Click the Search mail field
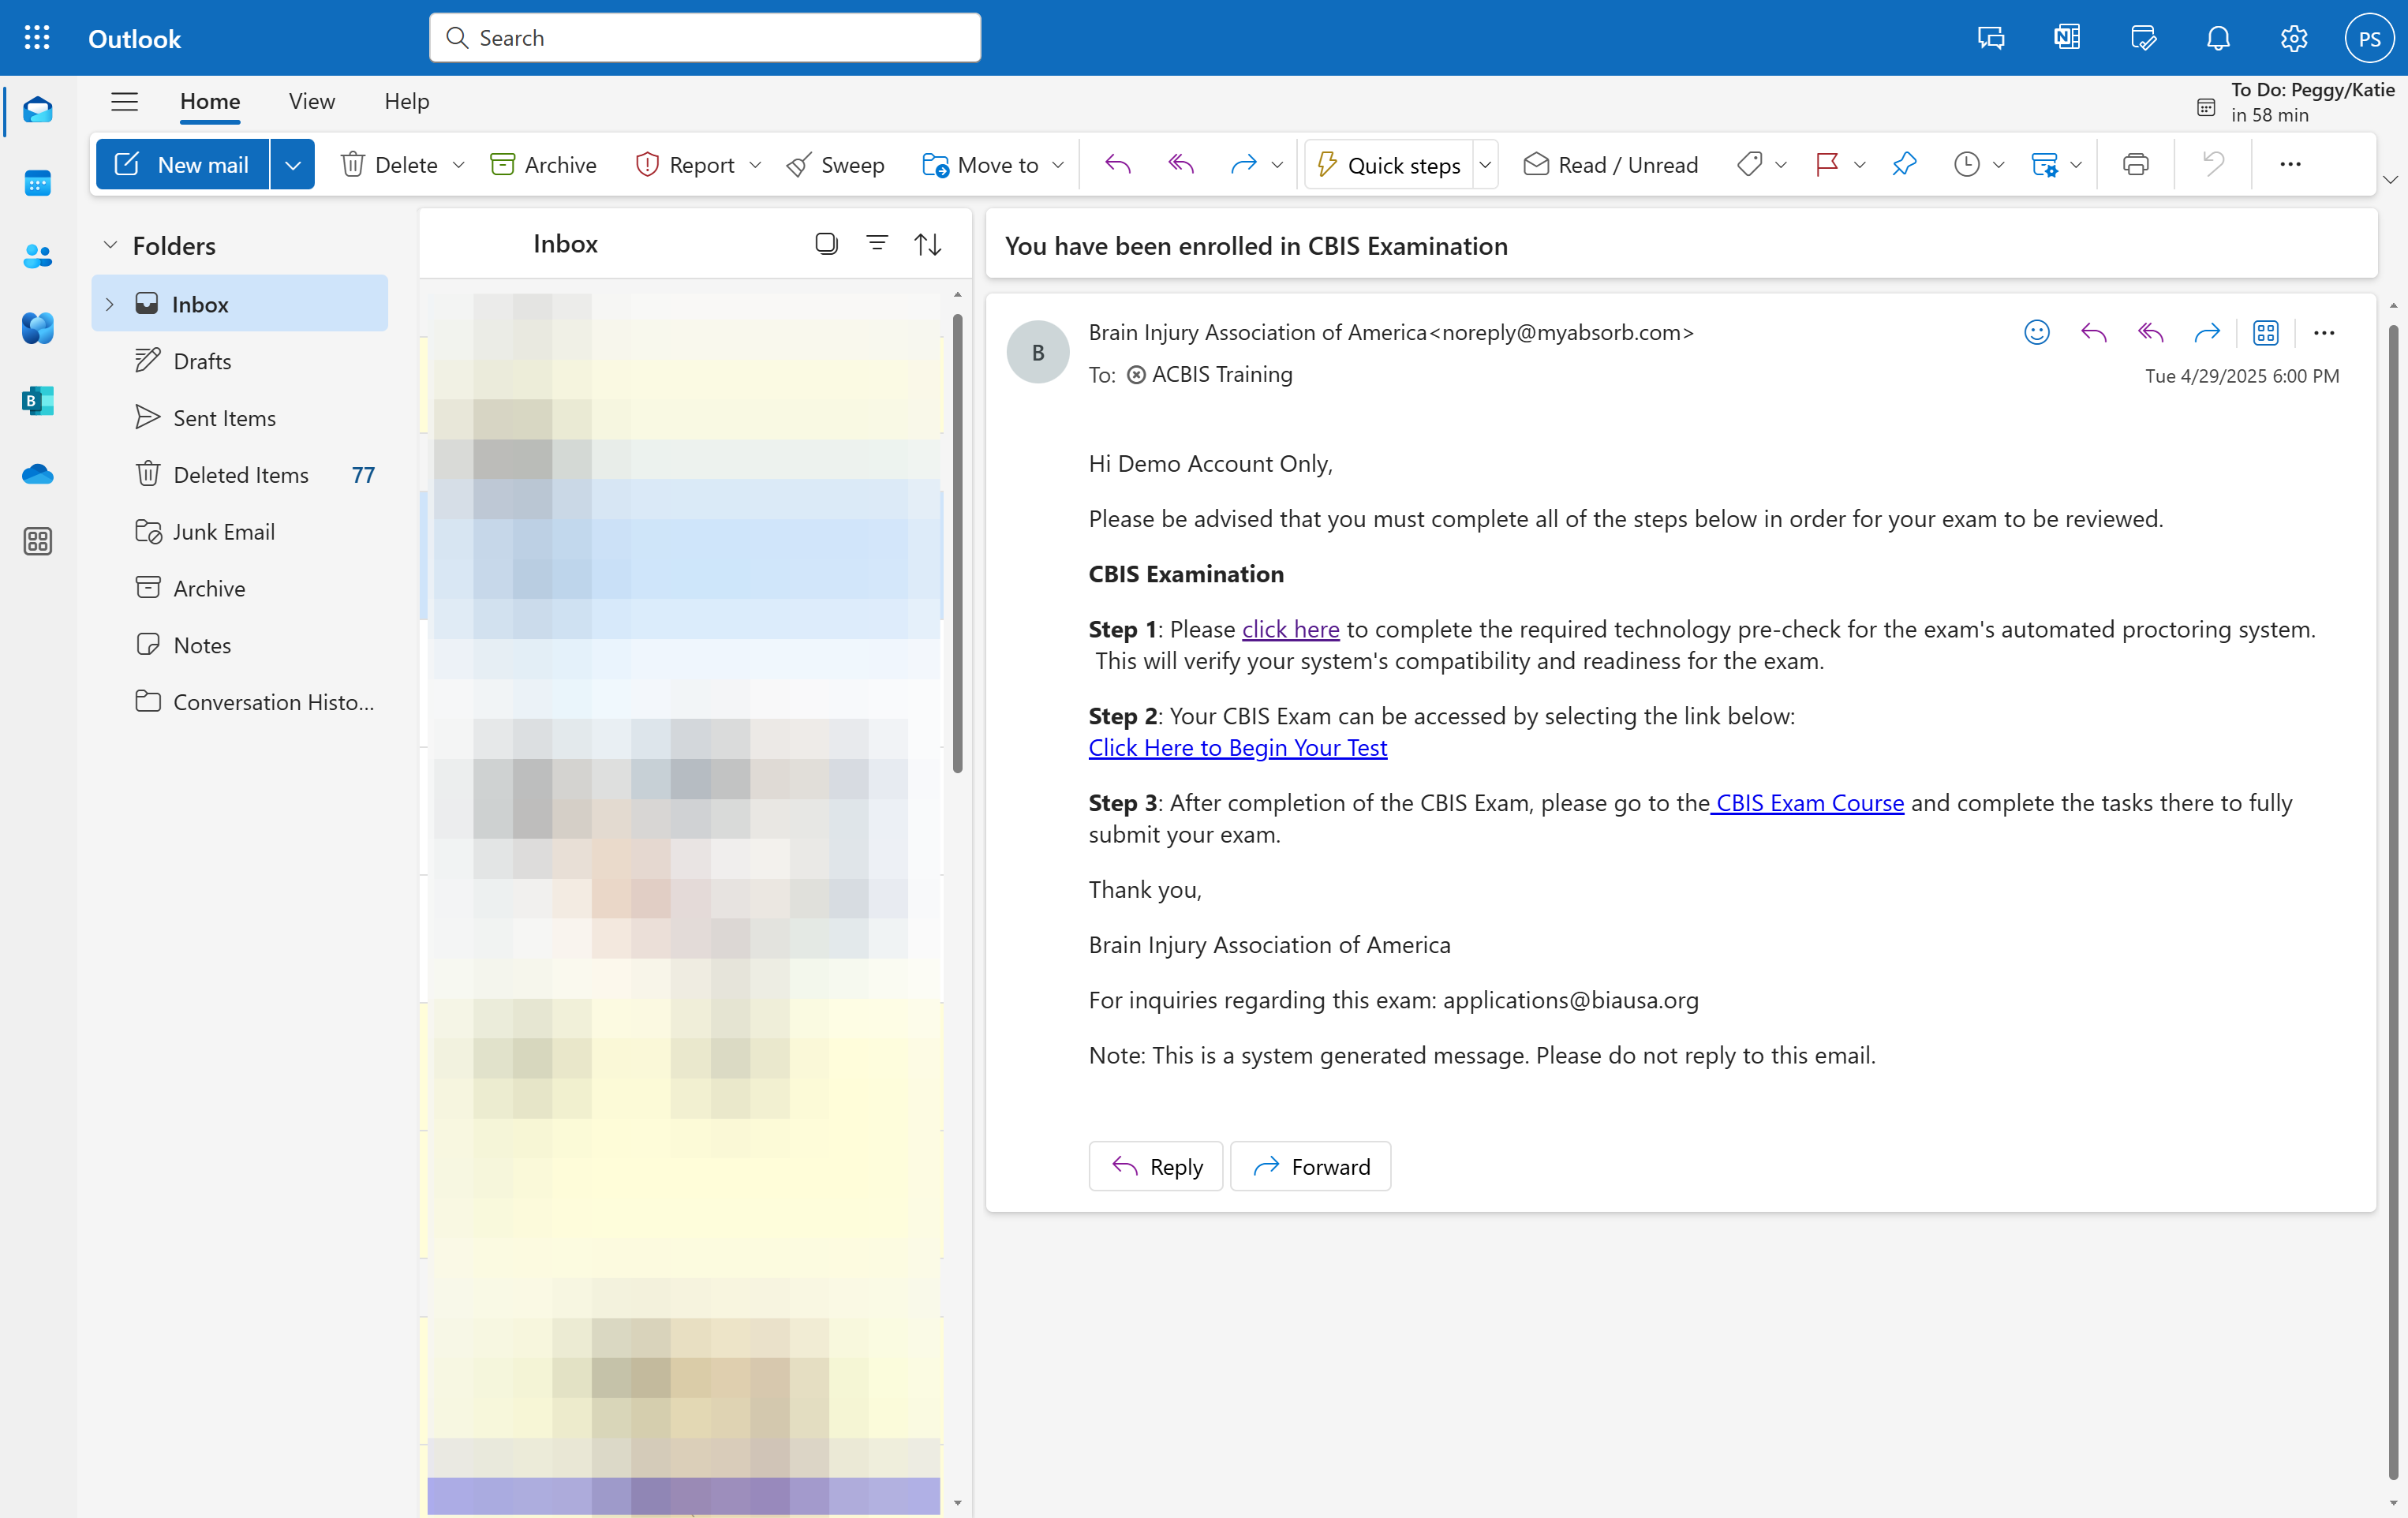2408x1518 pixels. click(705, 38)
